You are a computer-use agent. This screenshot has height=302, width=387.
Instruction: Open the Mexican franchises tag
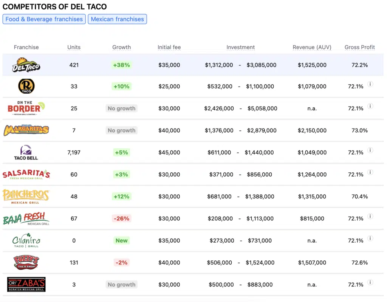117,19
